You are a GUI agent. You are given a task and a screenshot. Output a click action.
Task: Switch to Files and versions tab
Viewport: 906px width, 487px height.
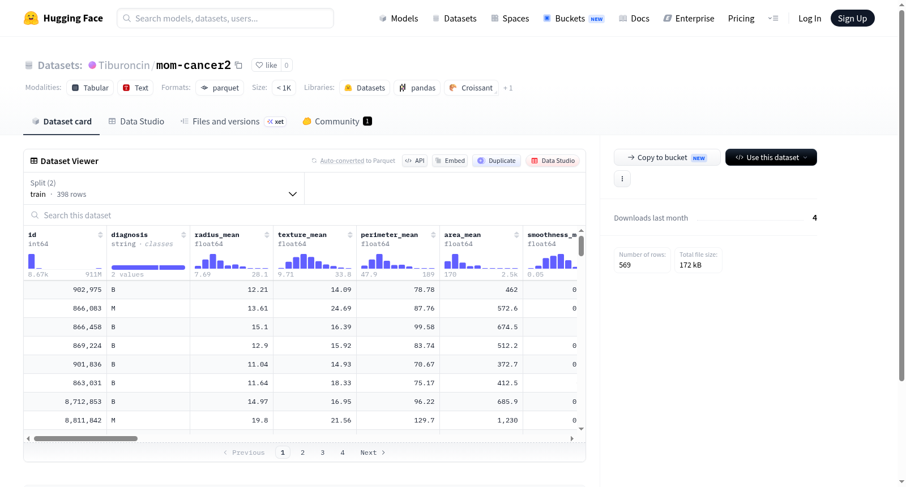[233, 121]
